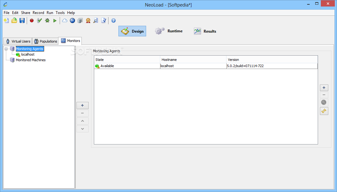Switch to the Design section
This screenshot has width=337, height=192.
pyautogui.click(x=132, y=31)
